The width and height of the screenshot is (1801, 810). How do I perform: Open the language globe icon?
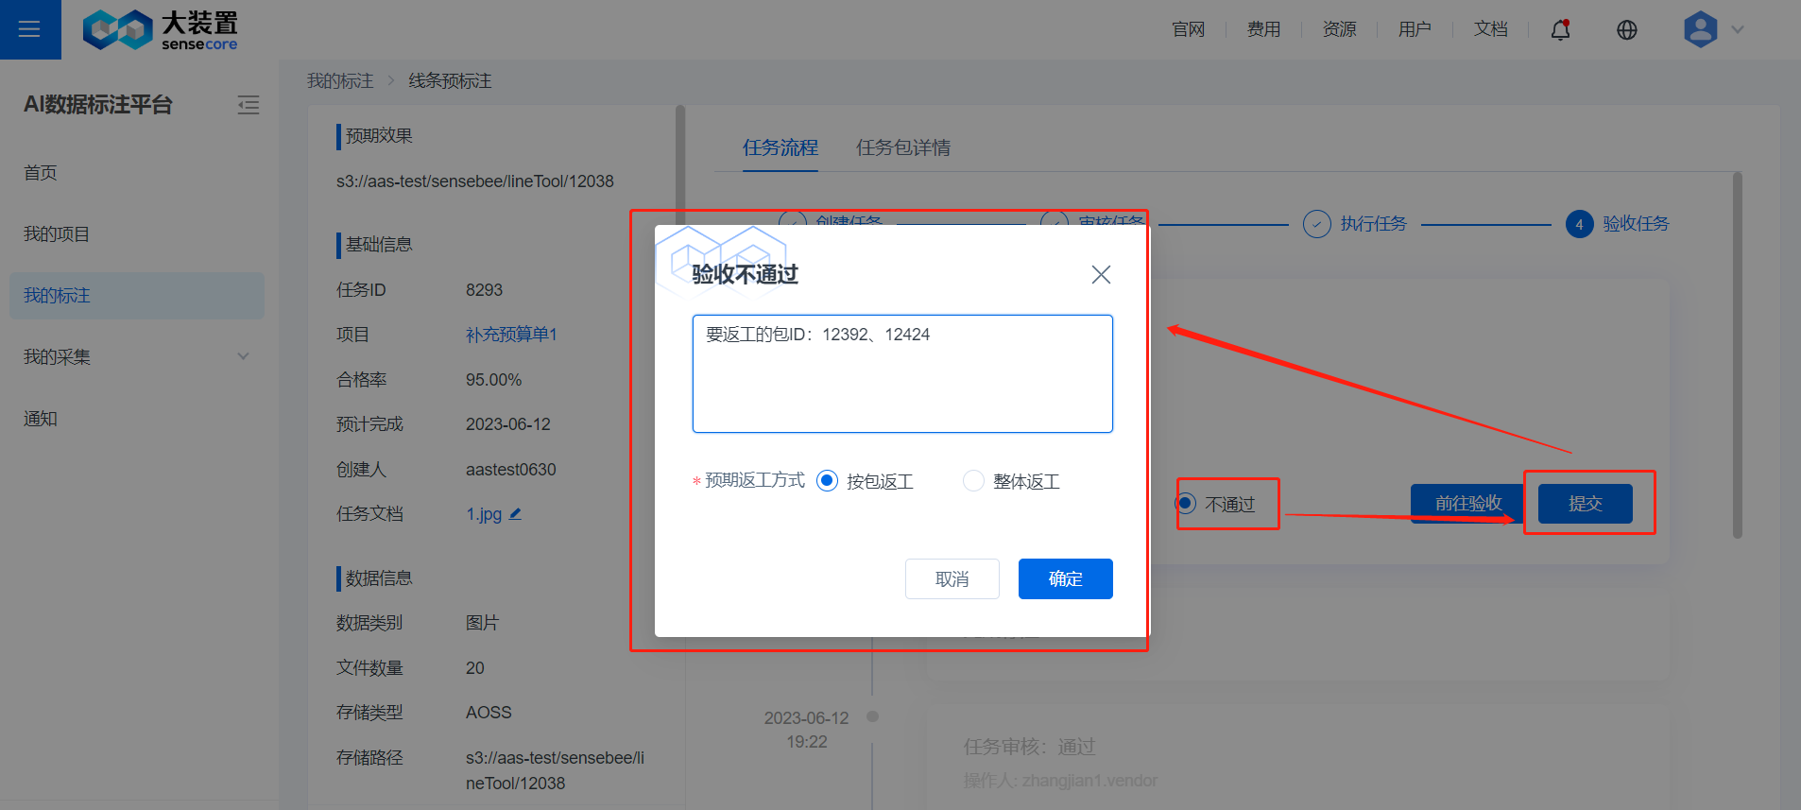(x=1627, y=30)
